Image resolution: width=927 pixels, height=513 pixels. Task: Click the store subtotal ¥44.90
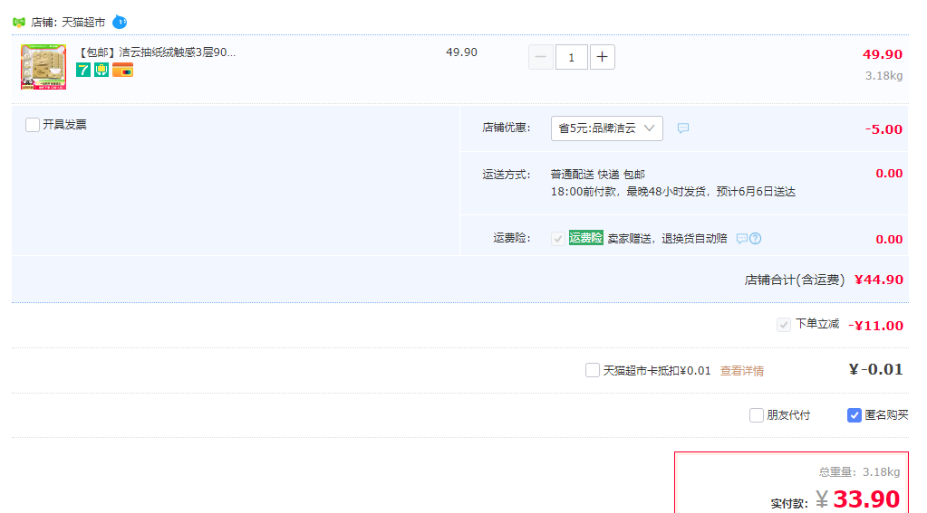[879, 280]
